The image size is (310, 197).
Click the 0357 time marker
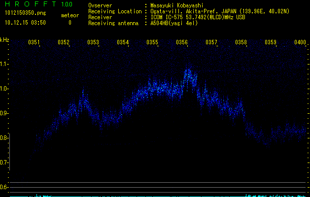211,42
